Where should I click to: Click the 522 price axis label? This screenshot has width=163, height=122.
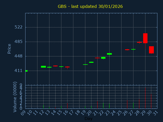[x=18, y=27]
